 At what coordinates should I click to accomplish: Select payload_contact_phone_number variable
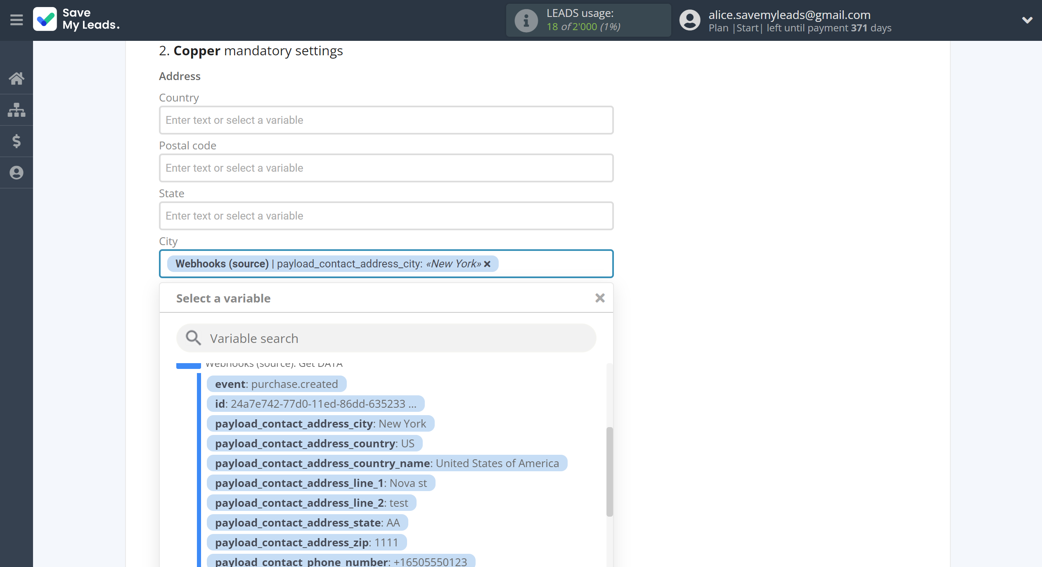[x=341, y=561]
